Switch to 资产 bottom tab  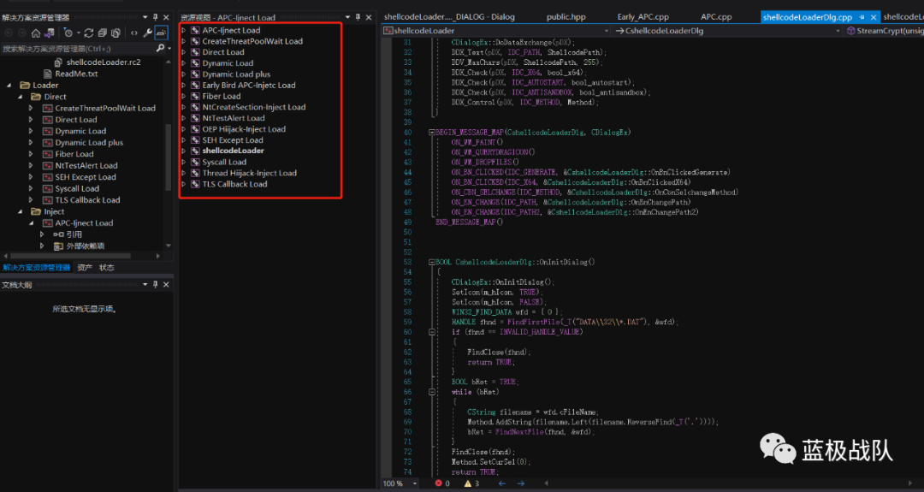pos(85,268)
